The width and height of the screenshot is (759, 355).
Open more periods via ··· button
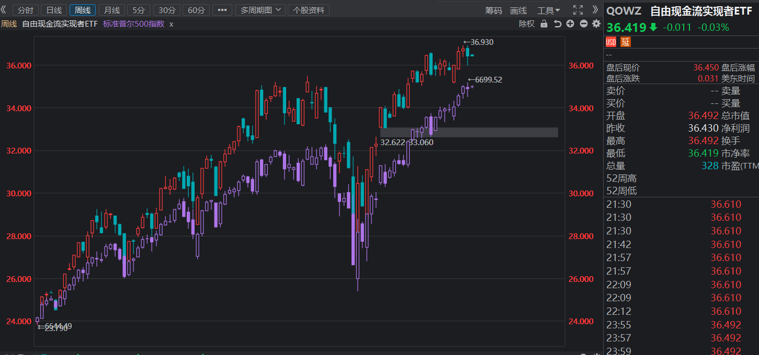click(x=222, y=10)
